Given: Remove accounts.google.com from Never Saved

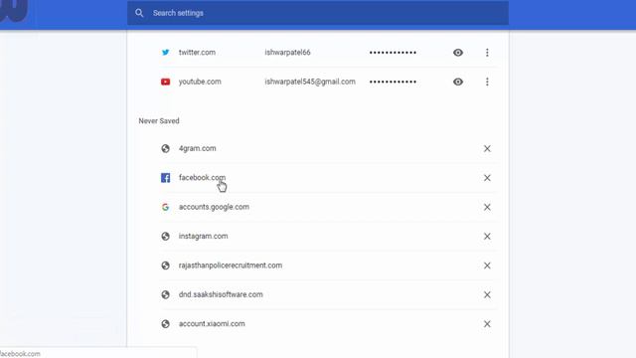Looking at the screenshot, I should pos(487,207).
